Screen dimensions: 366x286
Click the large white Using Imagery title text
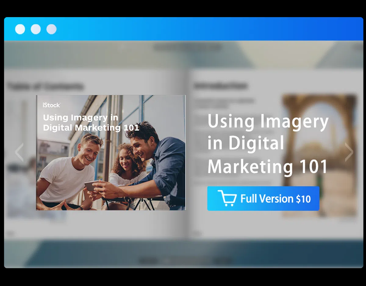pos(267,144)
